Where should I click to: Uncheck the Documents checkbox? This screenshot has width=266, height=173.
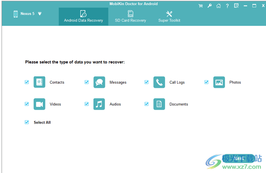coord(147,104)
